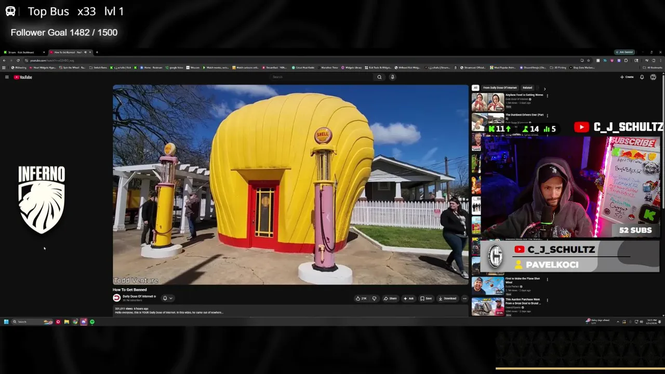Viewport: 665px width, 374px height.
Task: Open the Chrome apps grid icon
Action: [4, 68]
